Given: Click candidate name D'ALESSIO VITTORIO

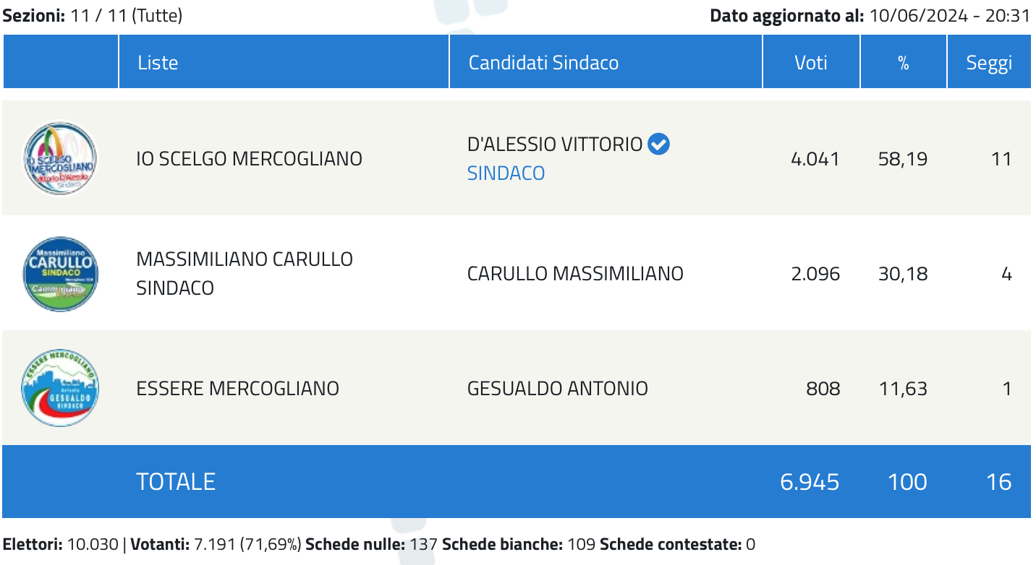Looking at the screenshot, I should pos(555,145).
